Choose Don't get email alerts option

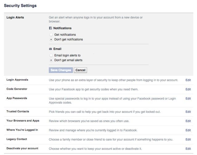(51, 60)
